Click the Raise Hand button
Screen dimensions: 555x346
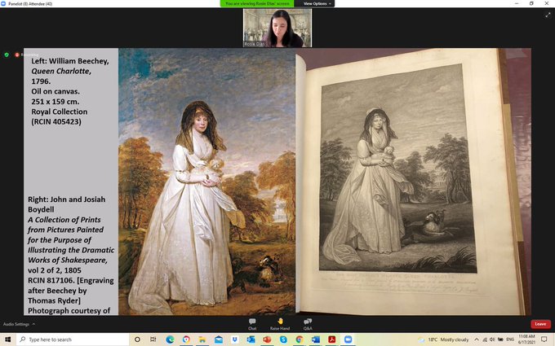point(280,324)
